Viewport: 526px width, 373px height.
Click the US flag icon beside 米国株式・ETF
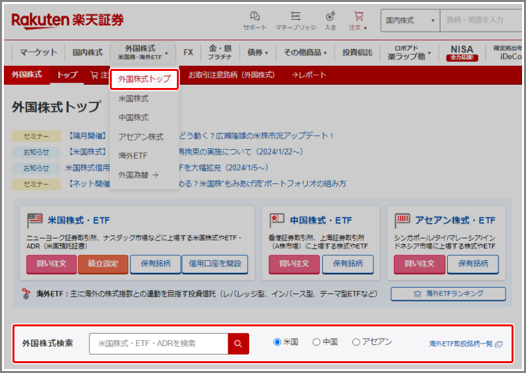[x=35, y=221]
